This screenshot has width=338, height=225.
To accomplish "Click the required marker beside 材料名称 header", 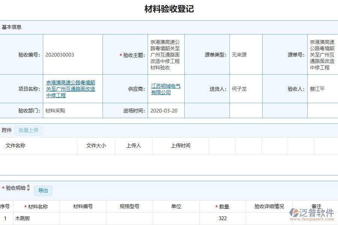I will click(x=25, y=206).
